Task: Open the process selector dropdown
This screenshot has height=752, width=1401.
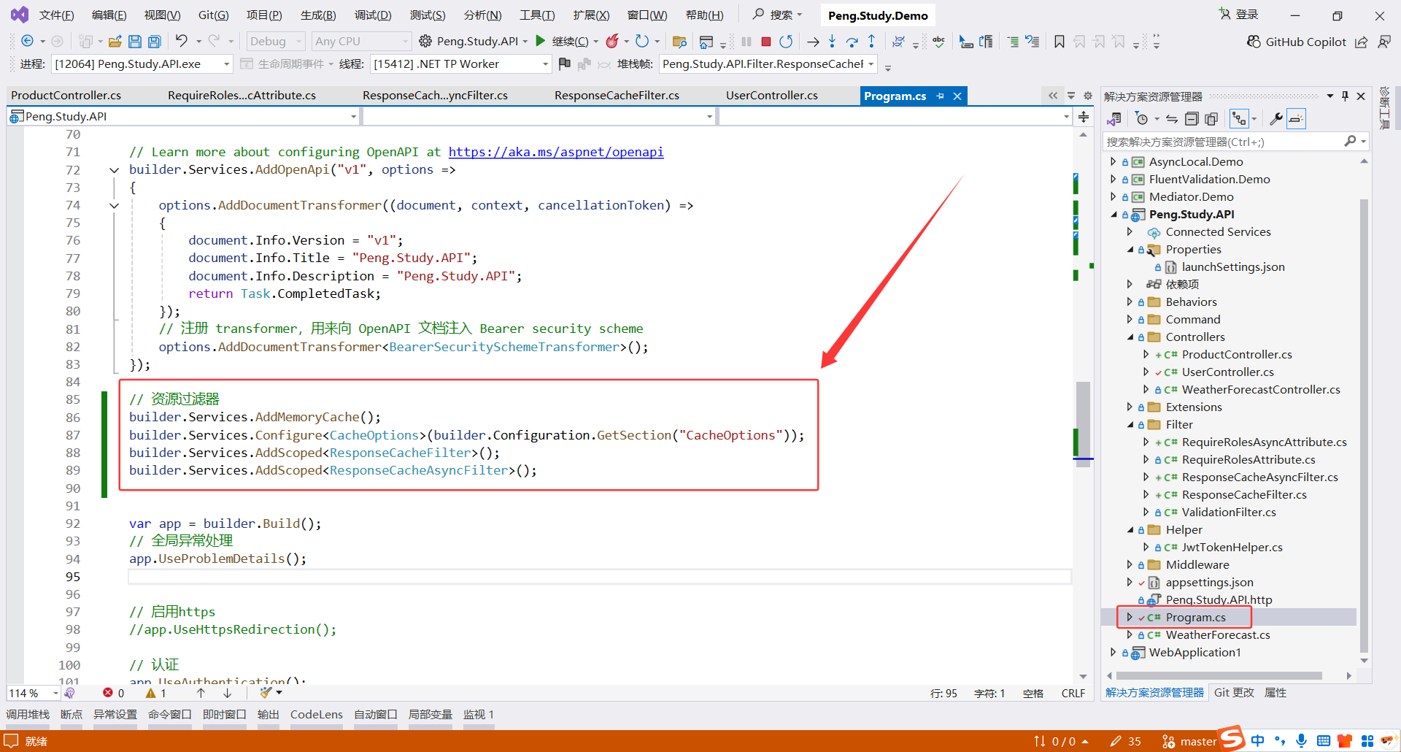Action: [142, 64]
